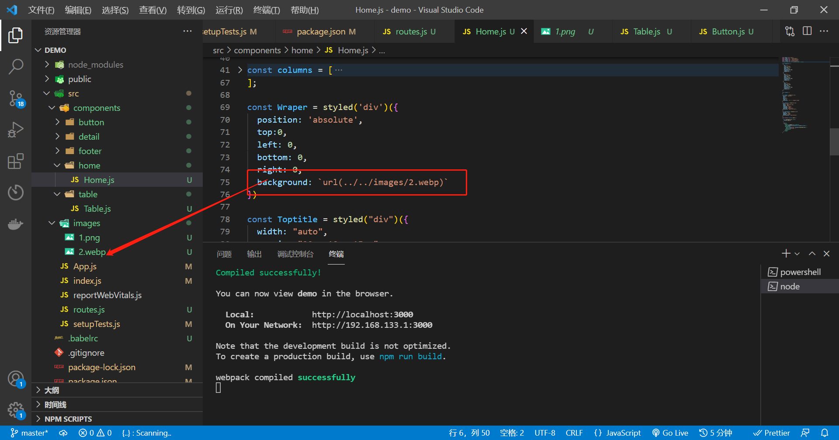Image resolution: width=839 pixels, height=440 pixels.
Task: Create a new terminal with plus icon
Action: click(786, 254)
